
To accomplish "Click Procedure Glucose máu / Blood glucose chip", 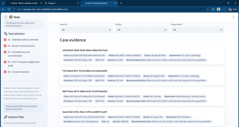I will 81,122.
